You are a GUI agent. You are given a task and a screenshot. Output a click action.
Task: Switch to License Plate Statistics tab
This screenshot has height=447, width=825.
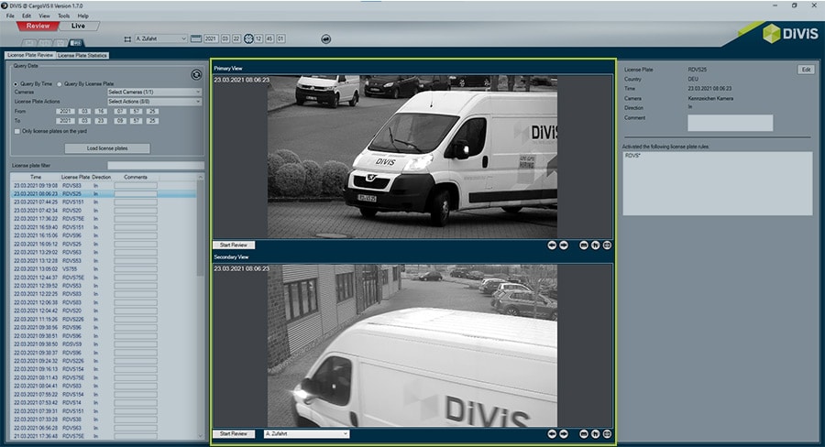pyautogui.click(x=82, y=55)
